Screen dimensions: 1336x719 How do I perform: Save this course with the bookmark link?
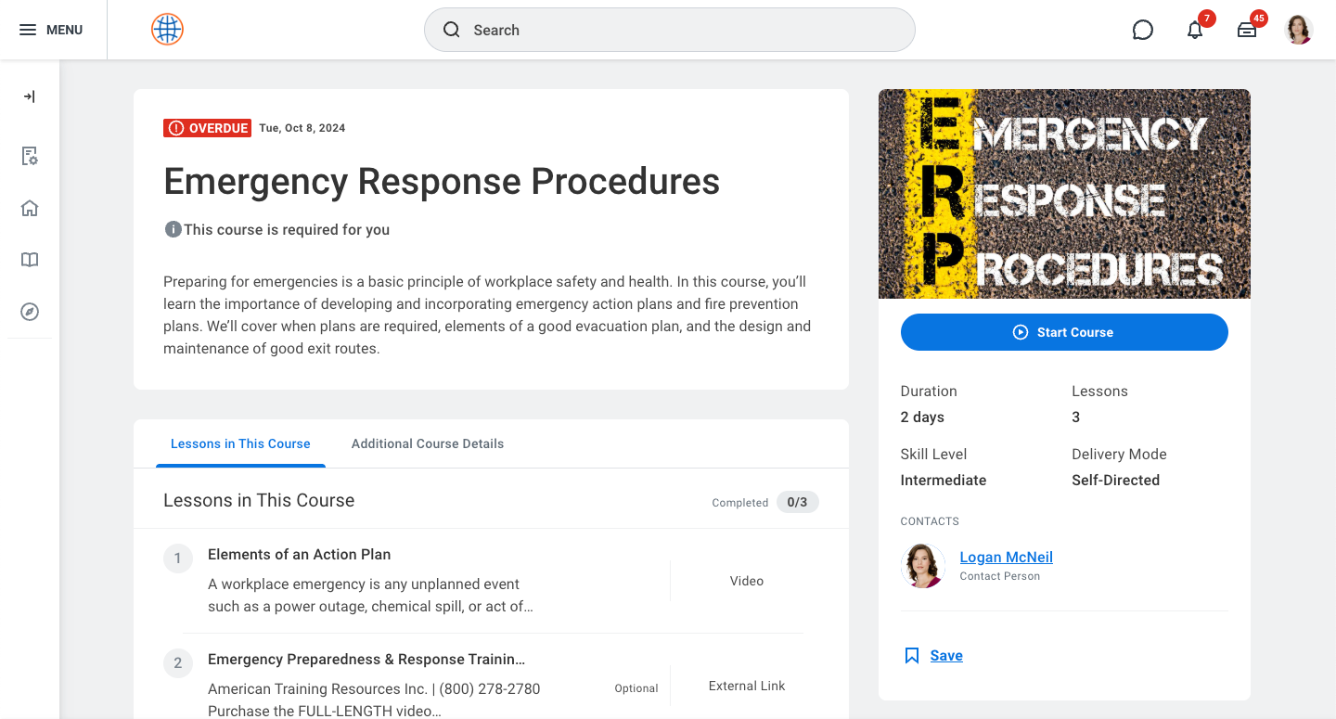pyautogui.click(x=945, y=655)
